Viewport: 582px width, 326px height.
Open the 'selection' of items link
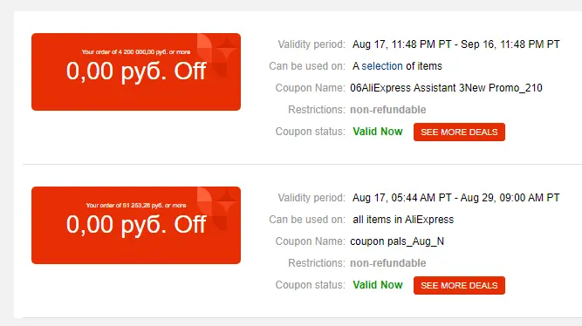click(382, 66)
